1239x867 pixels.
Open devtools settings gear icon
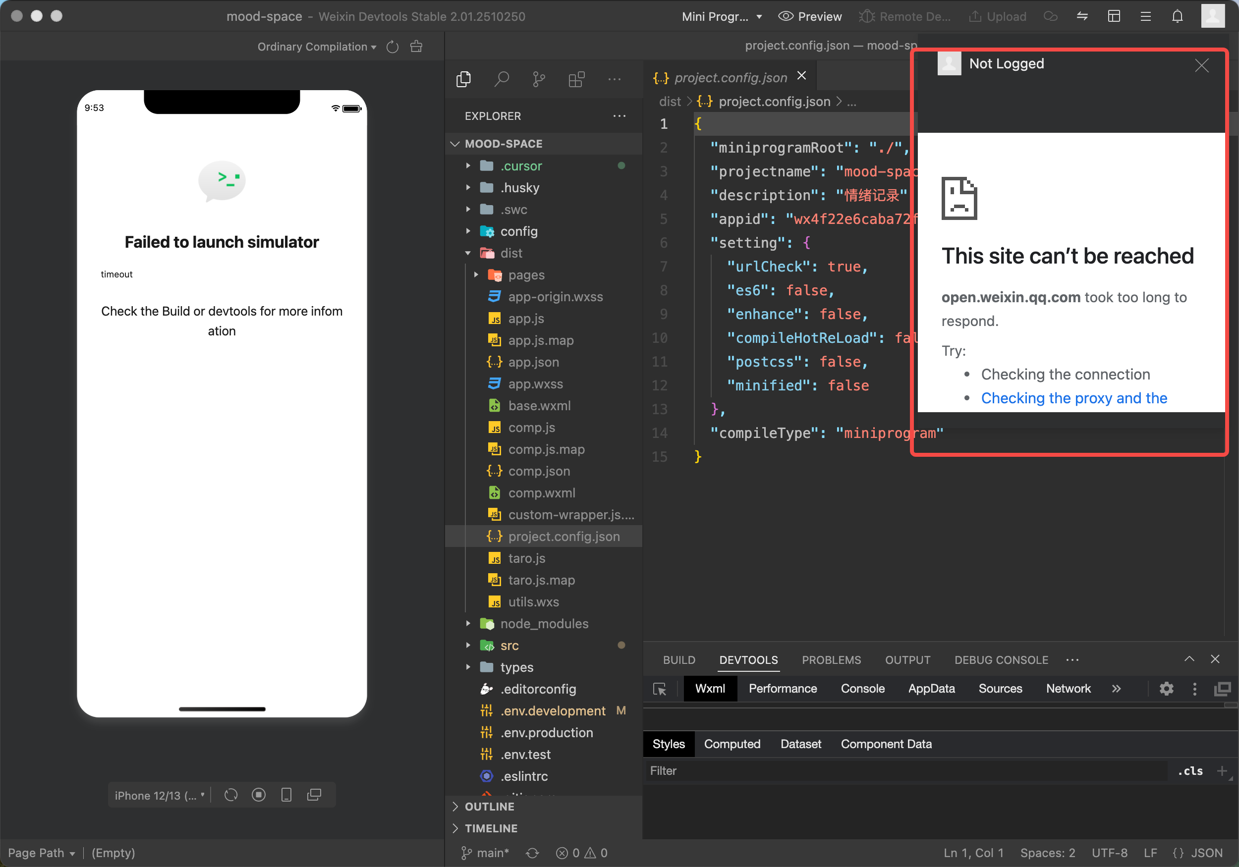pyautogui.click(x=1166, y=689)
